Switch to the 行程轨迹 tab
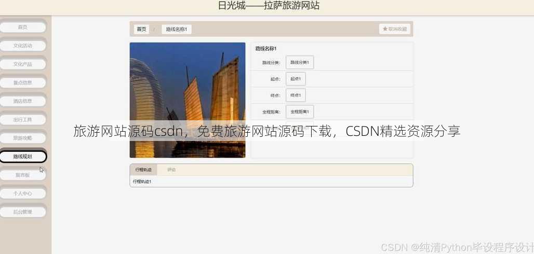 coord(143,170)
